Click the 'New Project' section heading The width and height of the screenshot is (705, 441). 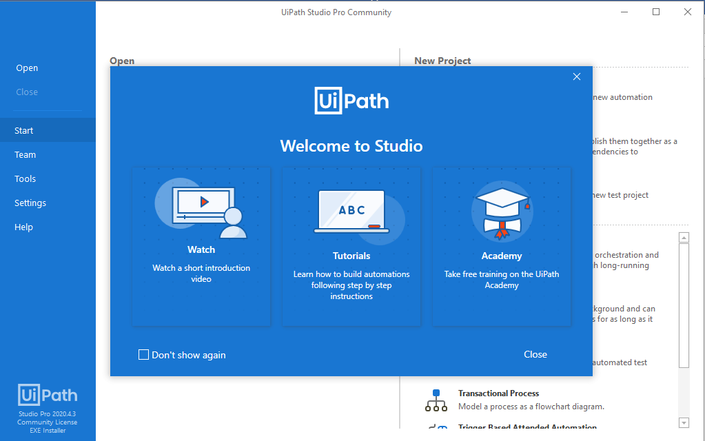[x=442, y=61]
